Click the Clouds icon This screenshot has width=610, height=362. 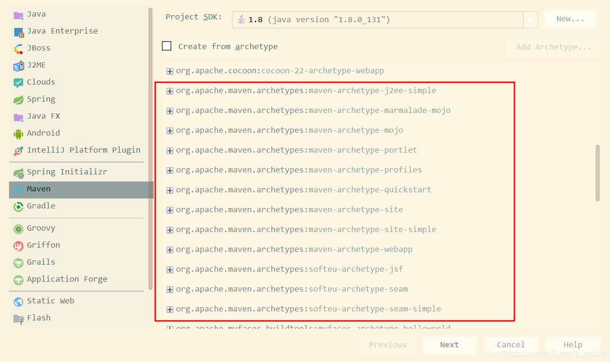tap(18, 83)
